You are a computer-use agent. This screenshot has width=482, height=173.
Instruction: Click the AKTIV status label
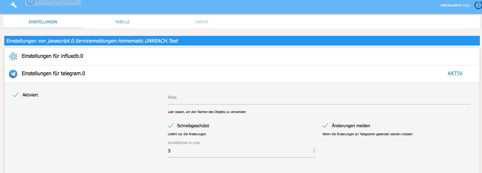455,73
